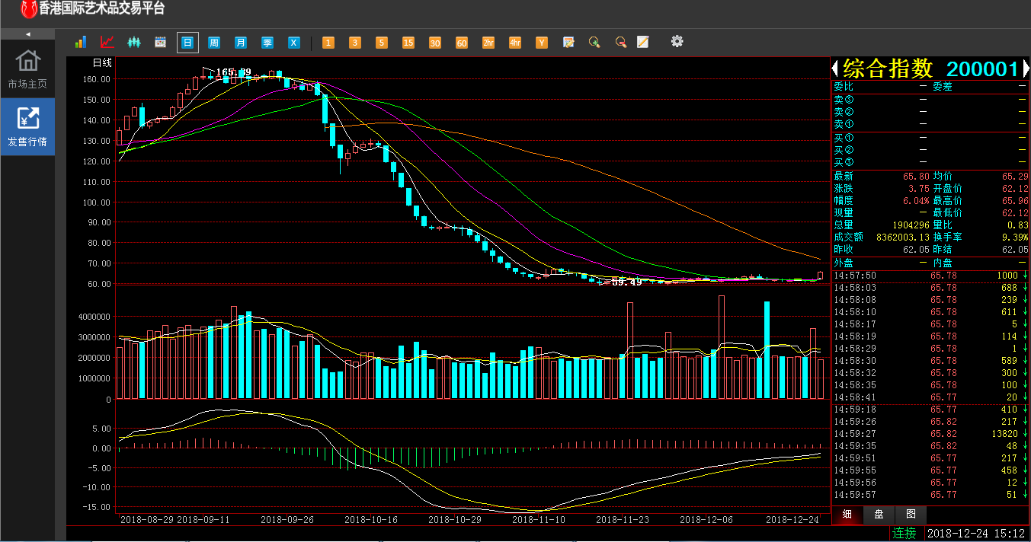Click the 日线 chart label
Screen dimensions: 1031x542
coord(102,62)
